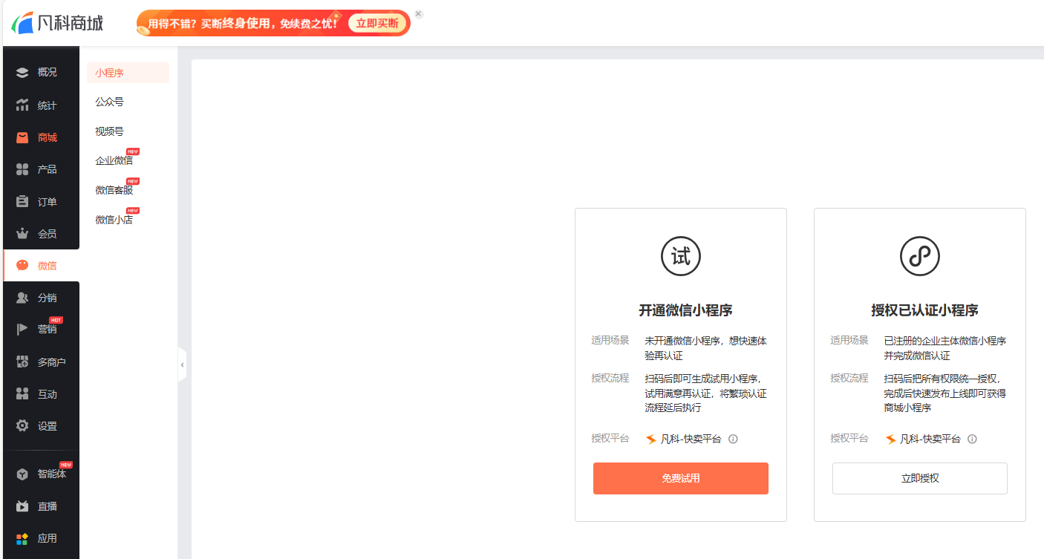Select 小程序 in the submenu
This screenshot has width=1044, height=559.
pyautogui.click(x=128, y=73)
